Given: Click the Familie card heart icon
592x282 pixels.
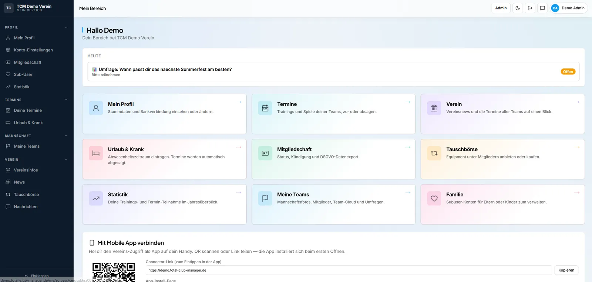Looking at the screenshot, I should tap(434, 198).
